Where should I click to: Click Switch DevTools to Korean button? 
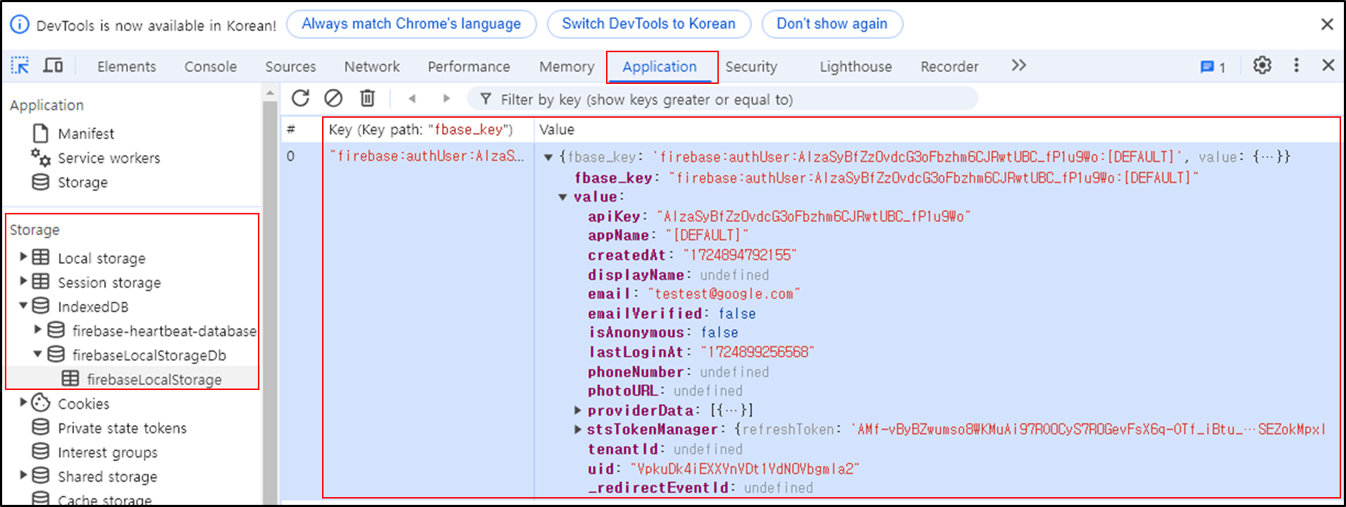(x=648, y=24)
